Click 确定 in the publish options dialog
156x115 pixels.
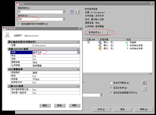tap(45, 105)
